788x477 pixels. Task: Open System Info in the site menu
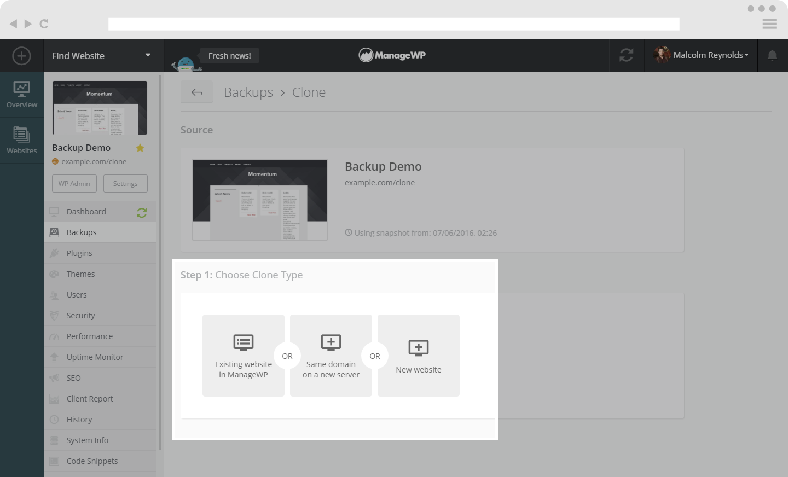click(x=100, y=440)
